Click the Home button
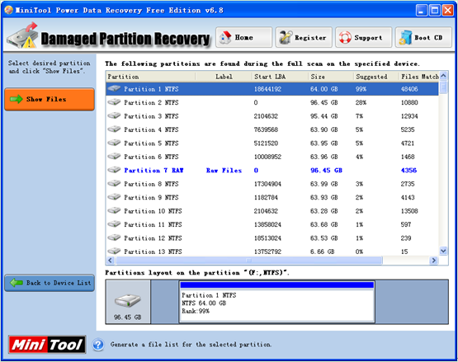This screenshot has width=458, height=362. [243, 37]
